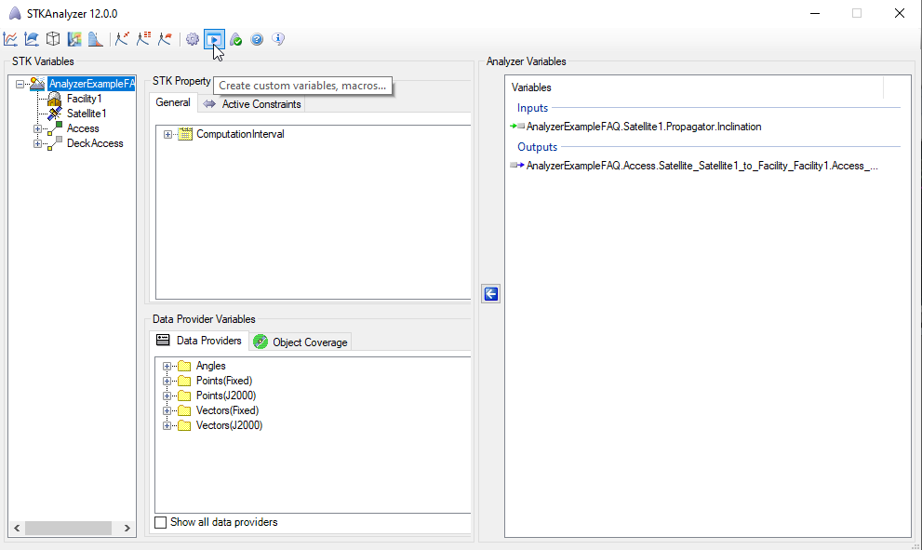
Task: Click the colored contour map toolbar icon
Action: (74, 39)
